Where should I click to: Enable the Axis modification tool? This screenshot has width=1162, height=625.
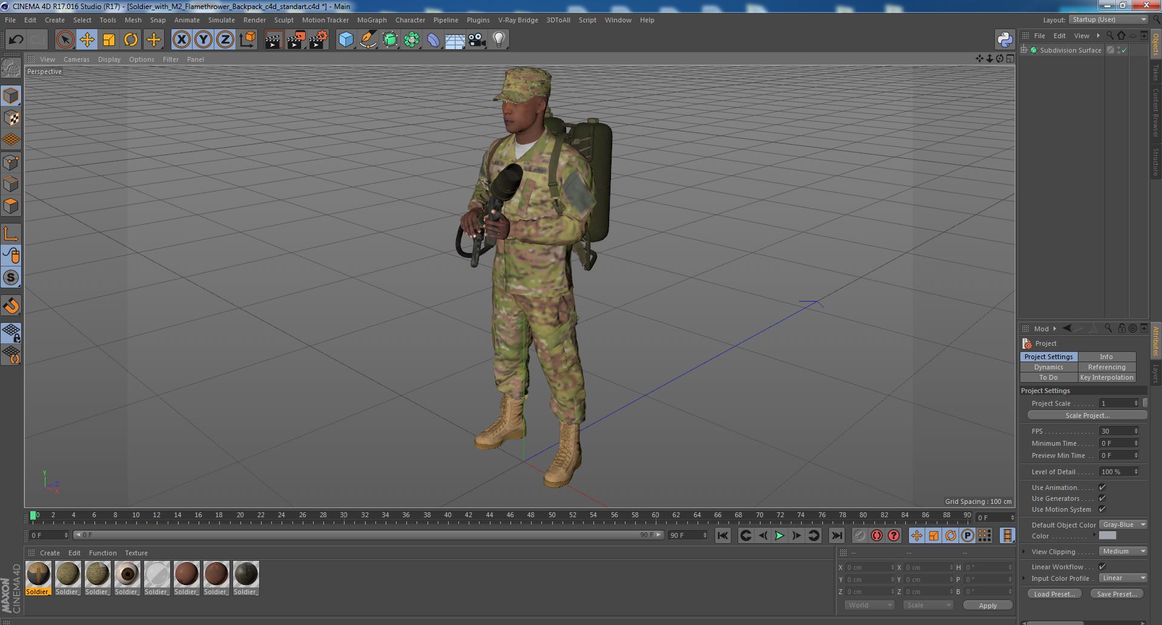11,234
